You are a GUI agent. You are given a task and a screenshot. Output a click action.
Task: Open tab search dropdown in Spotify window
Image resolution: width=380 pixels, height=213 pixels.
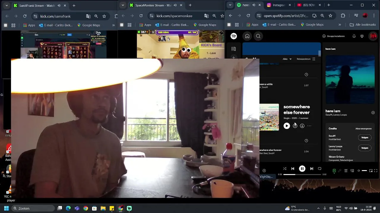click(x=230, y=5)
